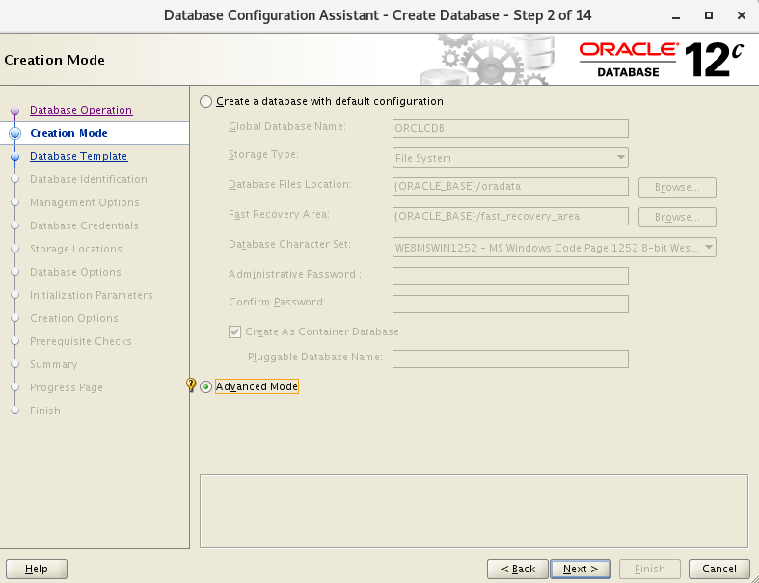Go to the Database Template step
Viewport: 759px width, 583px height.
78,156
